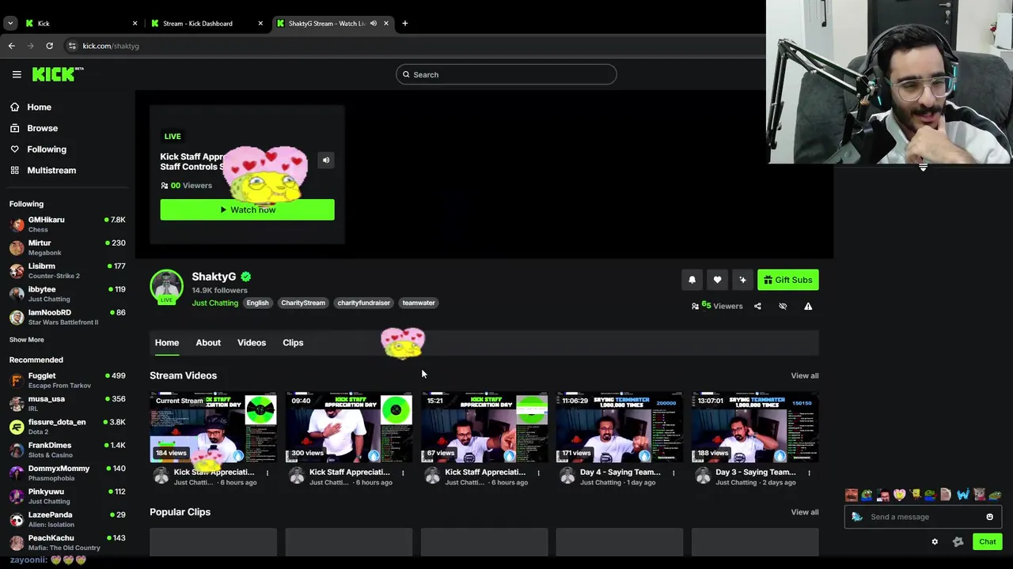Reload the browser page

coord(49,46)
